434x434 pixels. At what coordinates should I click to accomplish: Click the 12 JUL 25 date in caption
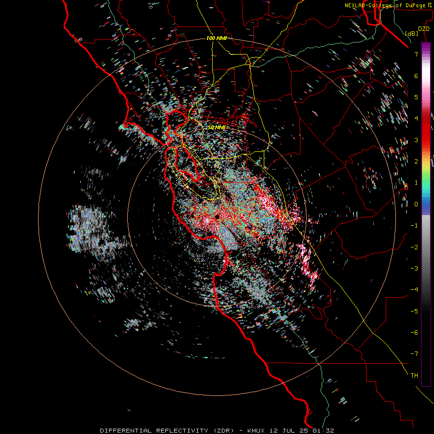(289, 431)
